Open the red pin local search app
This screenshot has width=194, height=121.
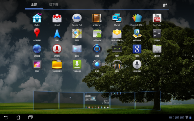click(x=37, y=33)
